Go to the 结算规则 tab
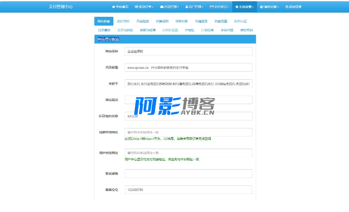This screenshot has width=349, height=212. (x=162, y=21)
